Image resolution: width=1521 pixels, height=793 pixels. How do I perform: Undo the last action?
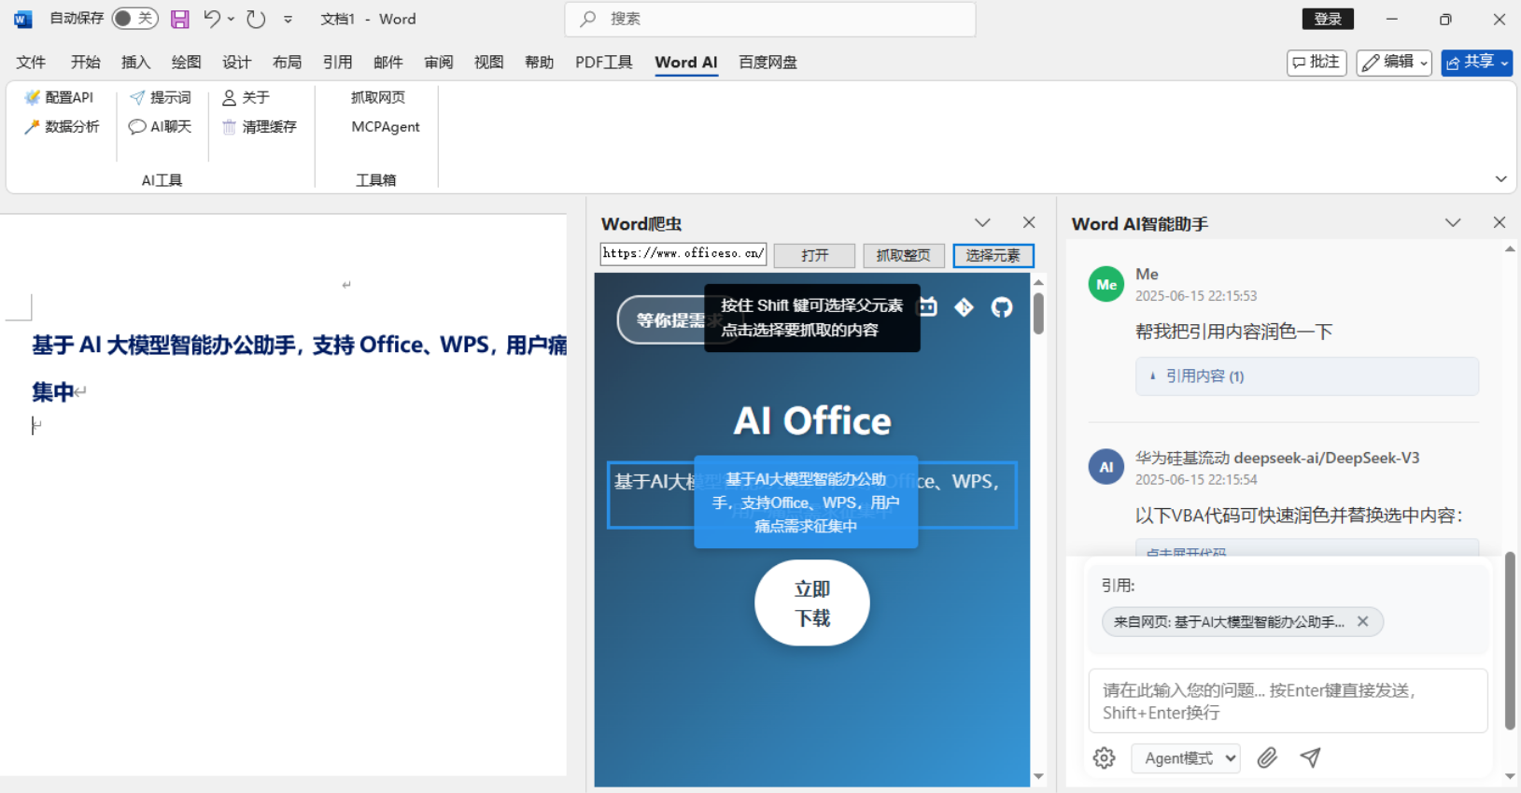tap(212, 19)
